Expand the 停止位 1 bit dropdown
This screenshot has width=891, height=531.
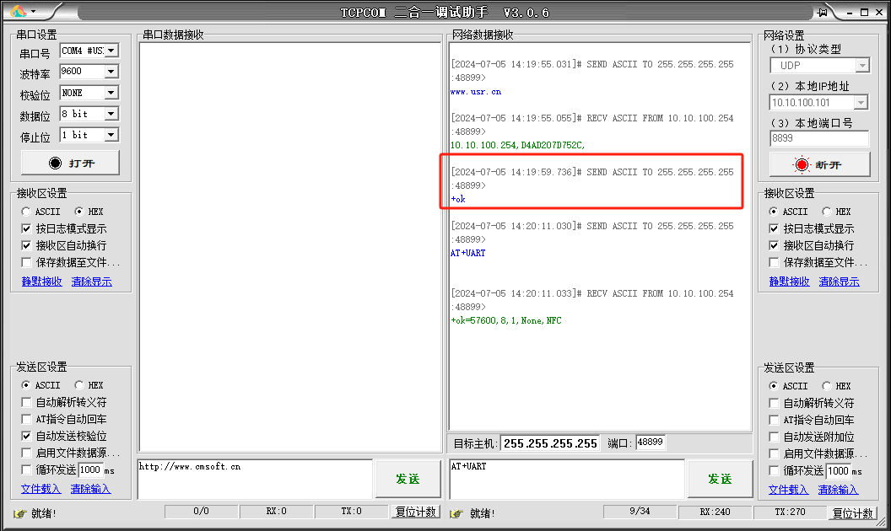point(111,135)
